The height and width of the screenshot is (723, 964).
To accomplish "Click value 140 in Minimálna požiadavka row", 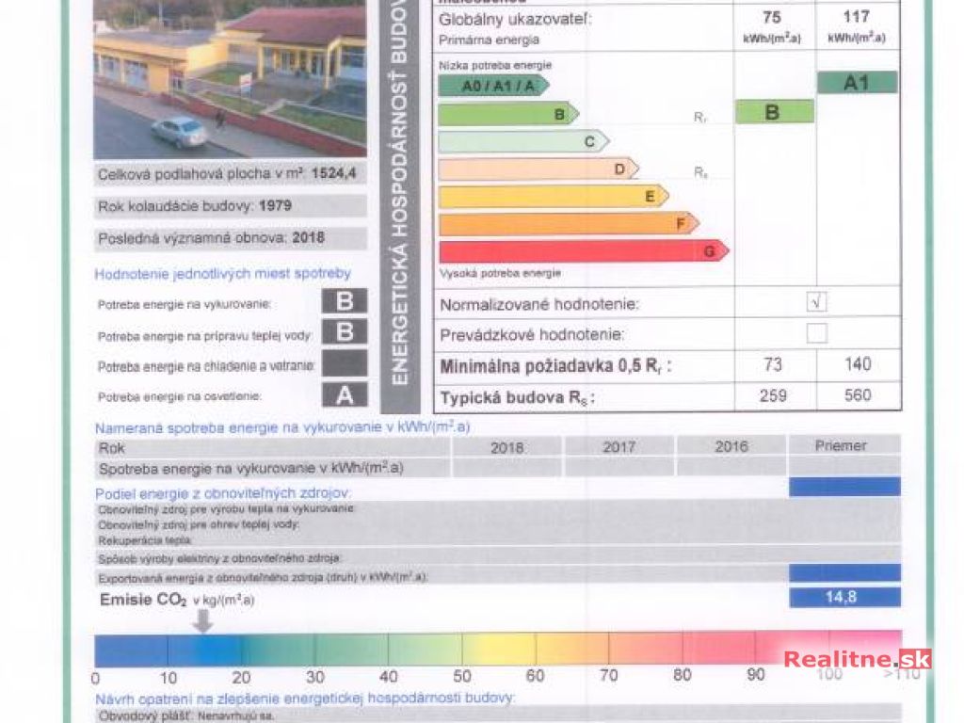I will click(x=858, y=364).
